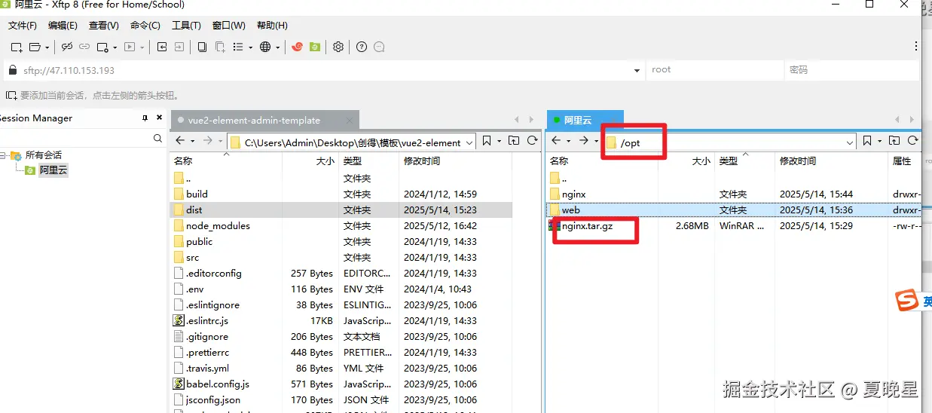Click the 密码 password field
The width and height of the screenshot is (932, 413).
852,70
